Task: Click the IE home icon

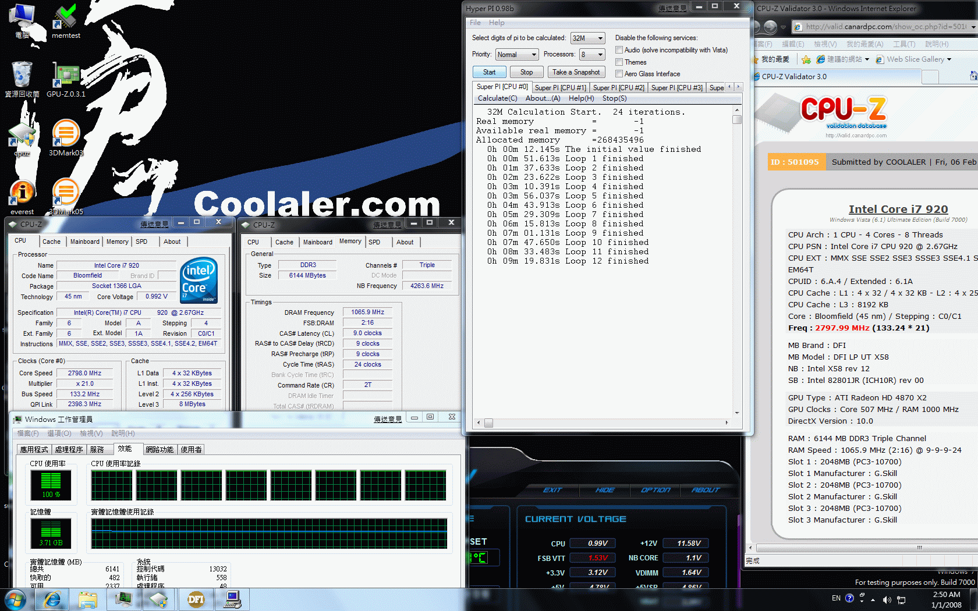Action: tap(973, 76)
